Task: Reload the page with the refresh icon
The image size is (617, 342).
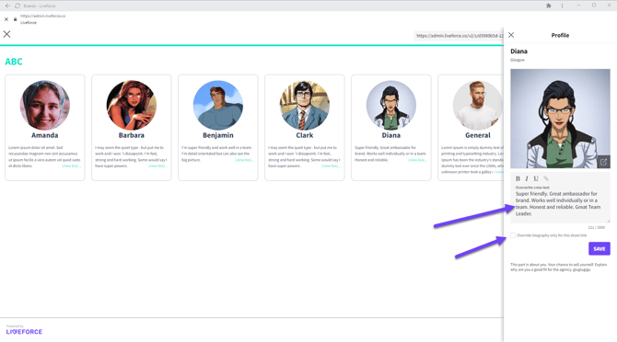Action: [x=17, y=6]
